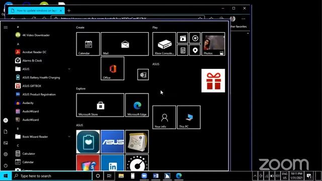Open the Calculator small tile
Screen dimensions: 322x181
[x=183, y=50]
